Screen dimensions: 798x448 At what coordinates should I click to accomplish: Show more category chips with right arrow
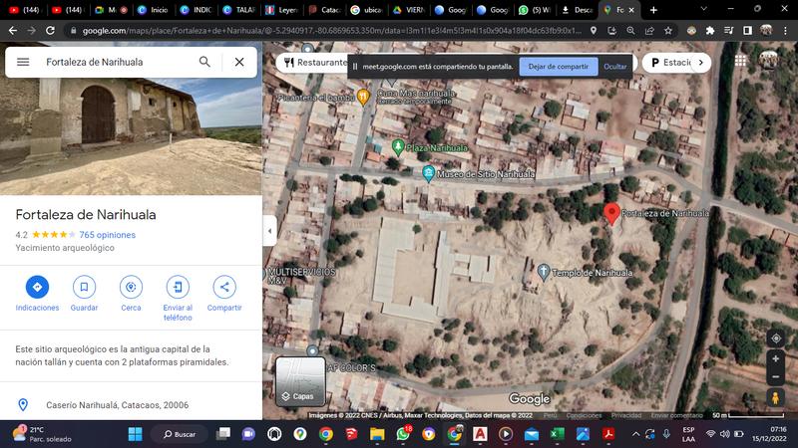701,63
